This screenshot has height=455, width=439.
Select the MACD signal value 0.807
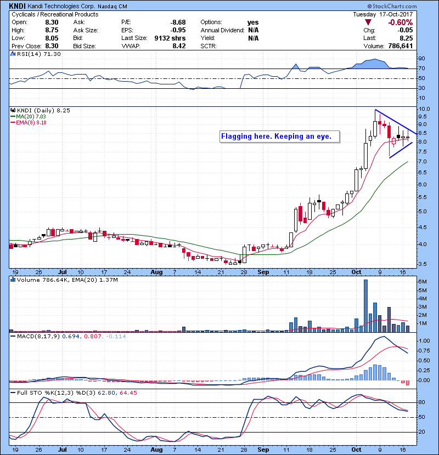coord(93,337)
